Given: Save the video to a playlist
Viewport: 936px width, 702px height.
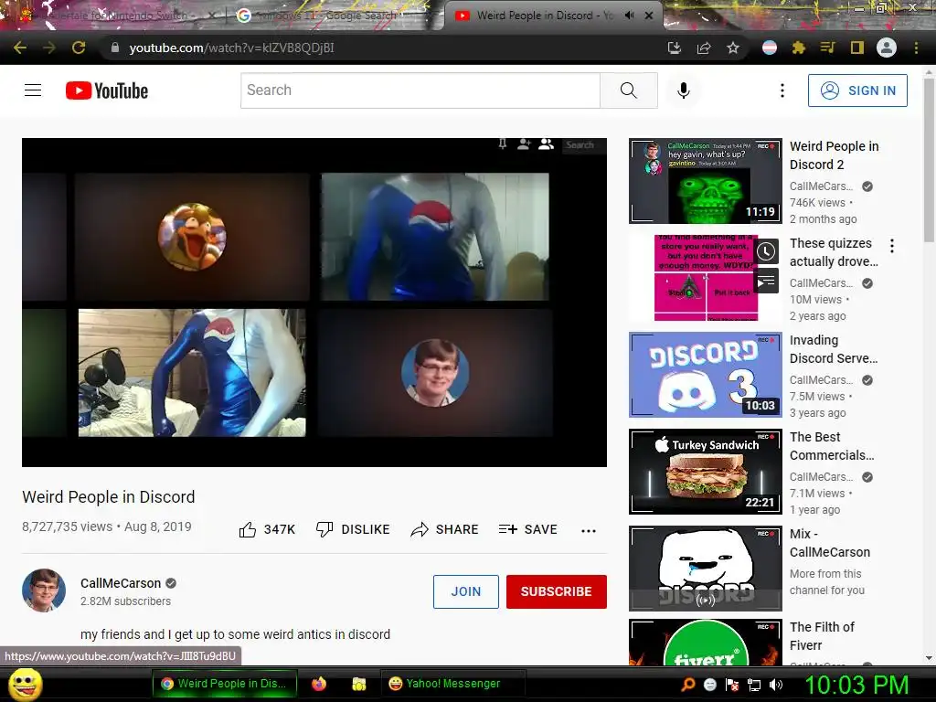Looking at the screenshot, I should pyautogui.click(x=527, y=529).
